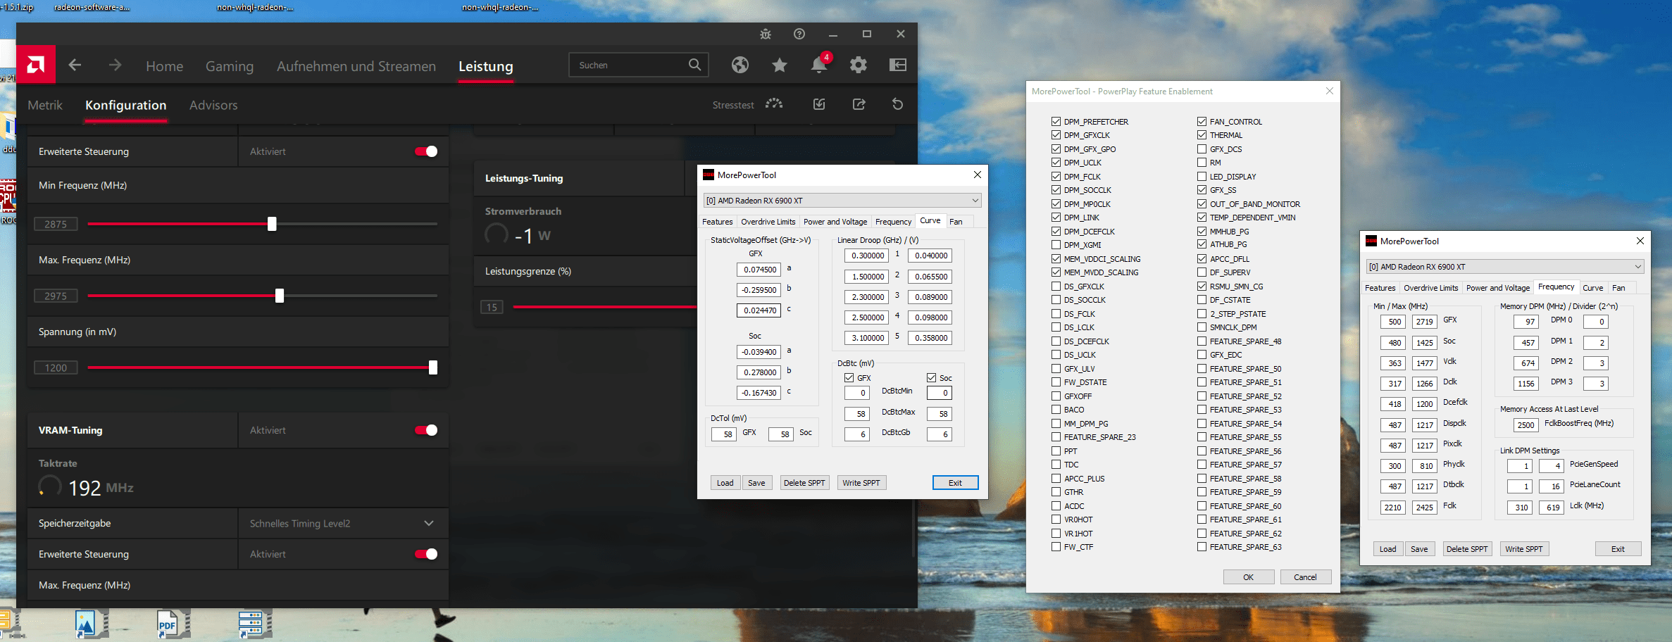Click OK in Feature Enablement dialog
The image size is (1672, 642).
[x=1248, y=577]
